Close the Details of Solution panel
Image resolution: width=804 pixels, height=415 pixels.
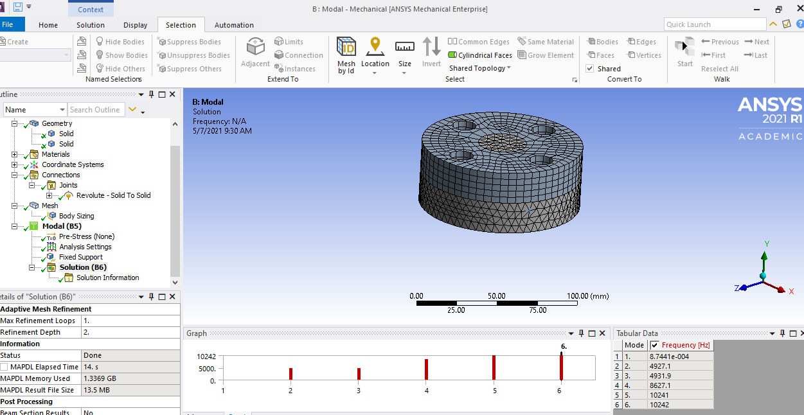coord(172,296)
